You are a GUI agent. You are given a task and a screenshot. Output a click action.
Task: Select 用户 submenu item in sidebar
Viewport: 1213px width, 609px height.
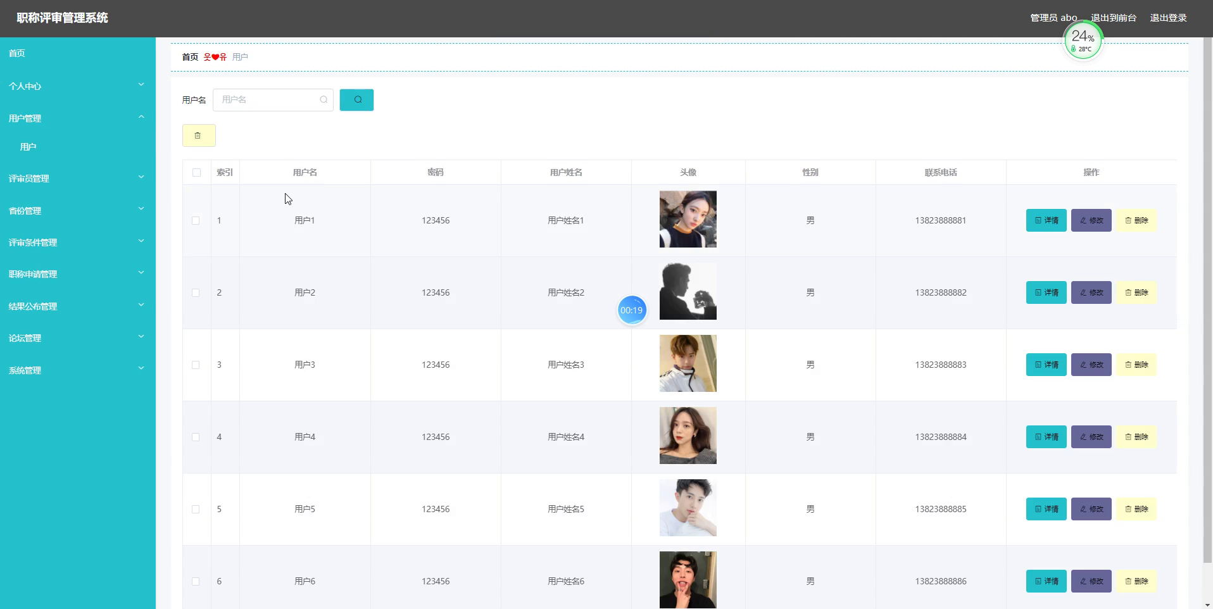point(77,147)
